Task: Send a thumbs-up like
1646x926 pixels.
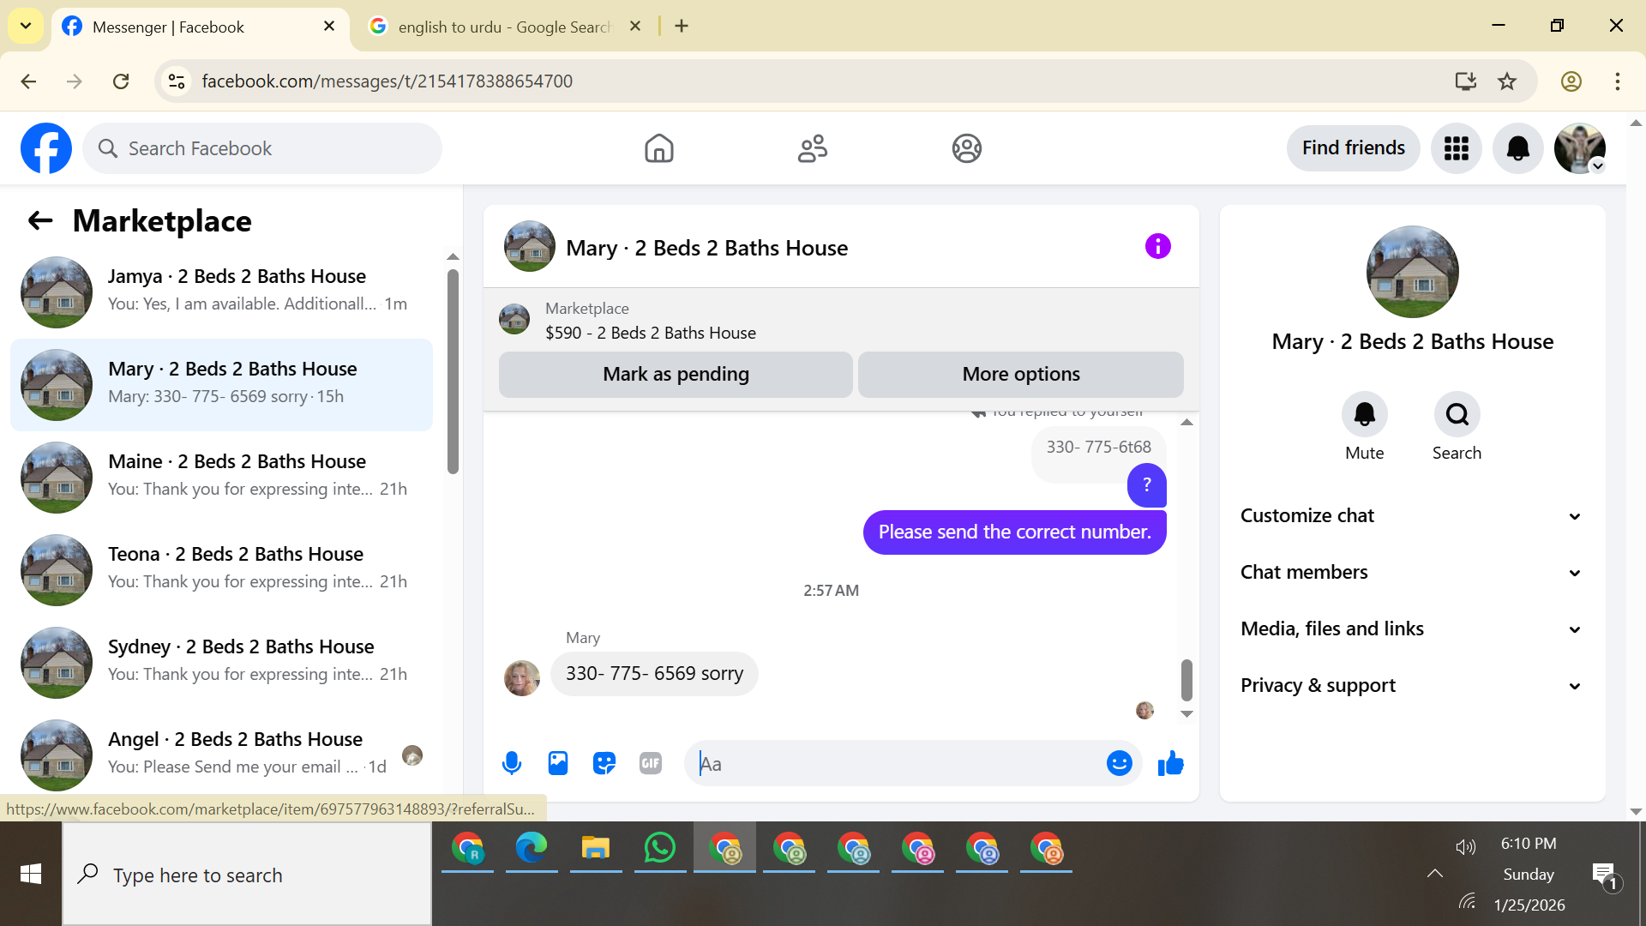Action: (x=1170, y=763)
